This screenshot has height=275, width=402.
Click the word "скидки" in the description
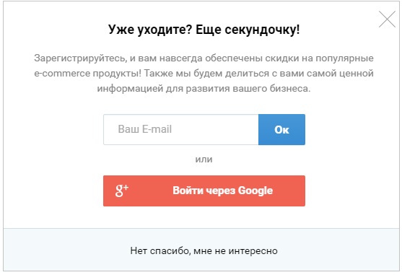click(x=281, y=58)
